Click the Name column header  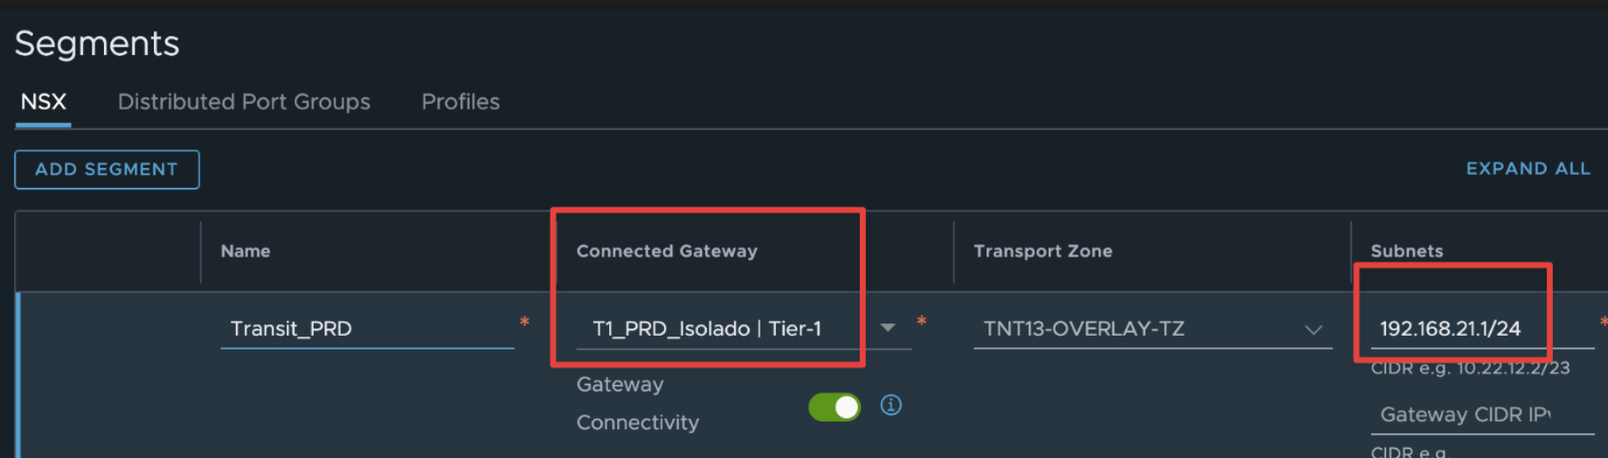(246, 251)
